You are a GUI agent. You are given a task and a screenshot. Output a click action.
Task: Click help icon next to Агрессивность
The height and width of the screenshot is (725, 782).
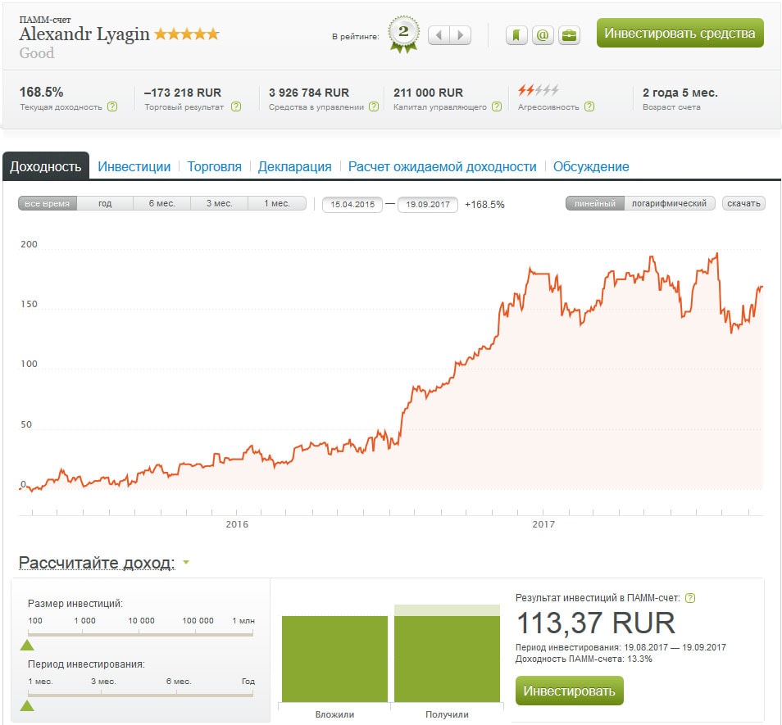pos(589,106)
